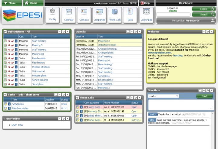218x149 pixels.
Task: Click info icon for Kennedy Sh... call
Action: 81,111
